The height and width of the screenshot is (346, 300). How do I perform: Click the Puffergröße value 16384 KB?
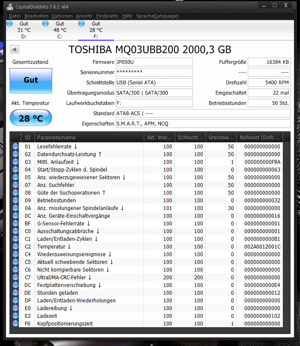tap(269, 62)
